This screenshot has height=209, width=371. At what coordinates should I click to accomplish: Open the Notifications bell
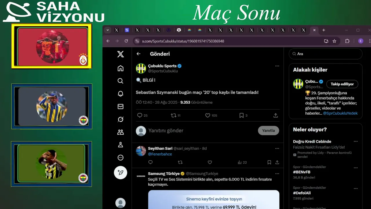(x=121, y=94)
